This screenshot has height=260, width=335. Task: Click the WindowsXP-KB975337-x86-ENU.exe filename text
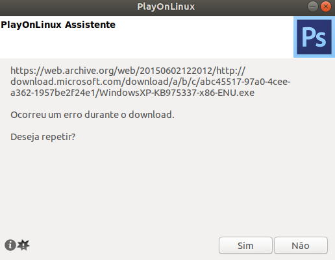point(177,93)
